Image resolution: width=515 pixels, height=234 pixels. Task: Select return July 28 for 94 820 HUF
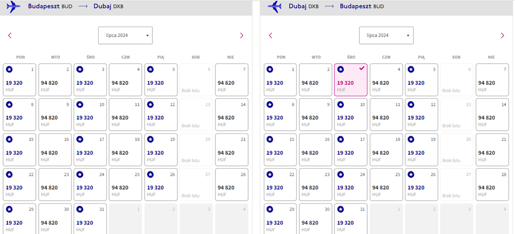coord(492,184)
